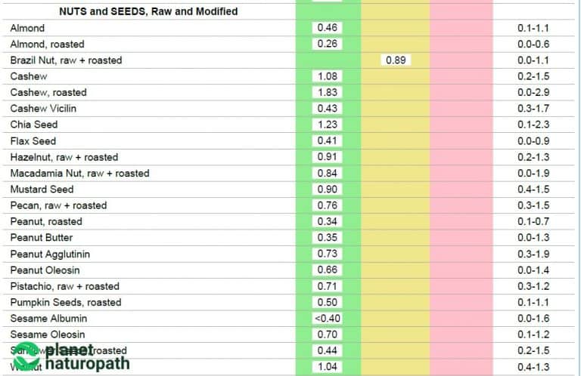581x376 pixels.
Task: Select the Peanut Butter row label
Action: pyautogui.click(x=42, y=238)
